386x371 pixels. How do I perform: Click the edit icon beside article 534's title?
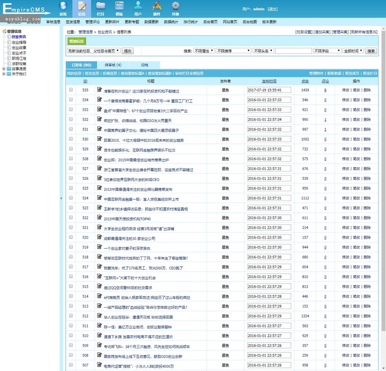[100, 99]
